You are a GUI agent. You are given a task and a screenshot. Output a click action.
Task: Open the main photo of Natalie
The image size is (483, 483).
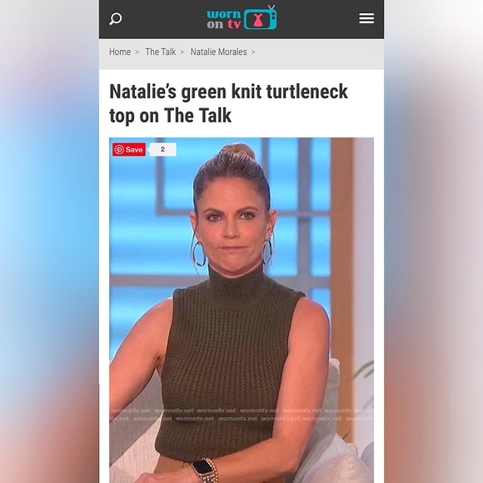pyautogui.click(x=242, y=310)
